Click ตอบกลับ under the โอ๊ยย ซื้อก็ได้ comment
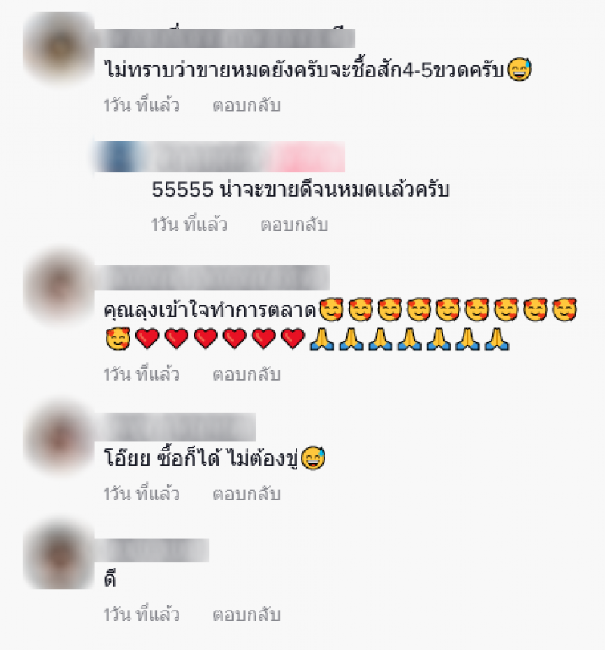 click(247, 494)
